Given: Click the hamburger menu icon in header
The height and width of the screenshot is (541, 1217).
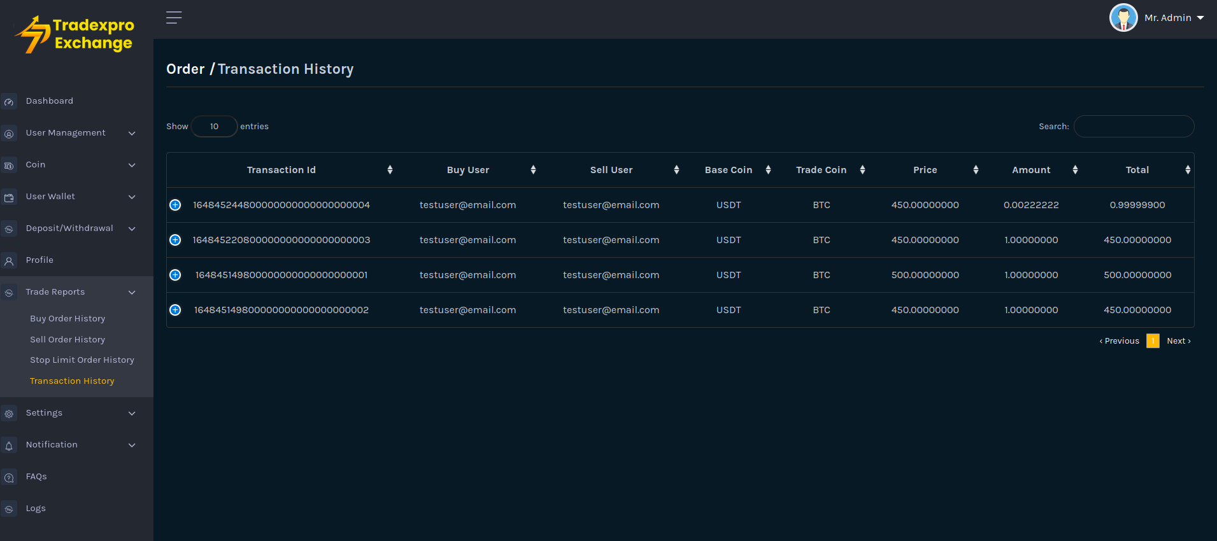Looking at the screenshot, I should [x=174, y=18].
